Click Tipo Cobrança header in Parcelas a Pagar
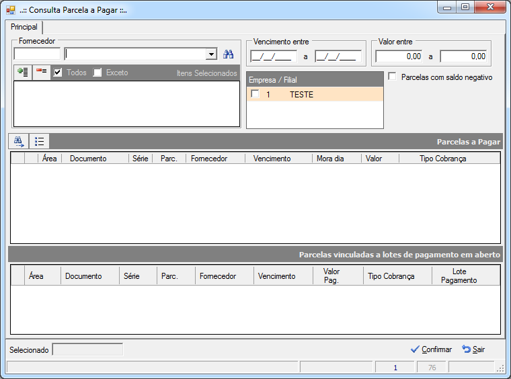The width and height of the screenshot is (511, 379). [449, 159]
